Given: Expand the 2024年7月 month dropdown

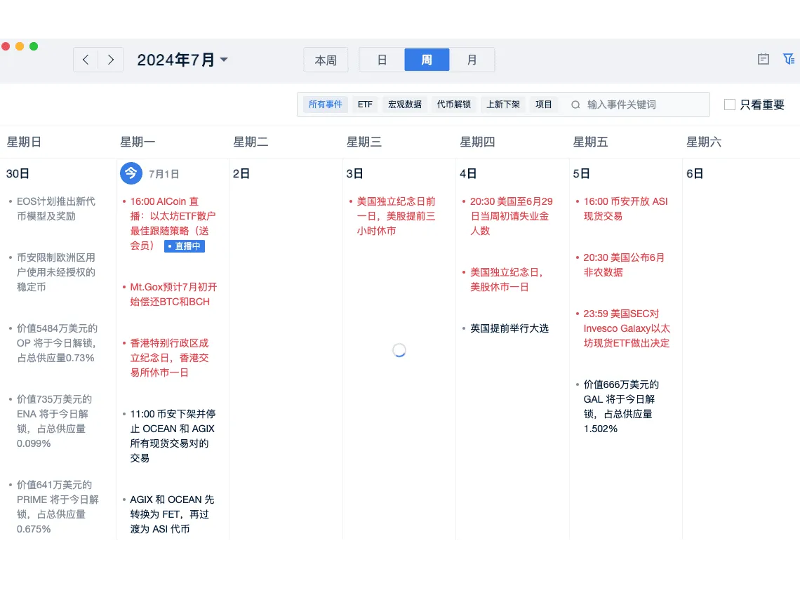Looking at the screenshot, I should pyautogui.click(x=224, y=60).
